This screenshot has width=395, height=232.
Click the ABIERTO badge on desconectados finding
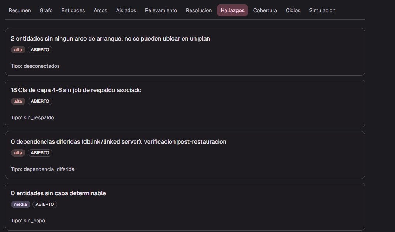(x=40, y=50)
